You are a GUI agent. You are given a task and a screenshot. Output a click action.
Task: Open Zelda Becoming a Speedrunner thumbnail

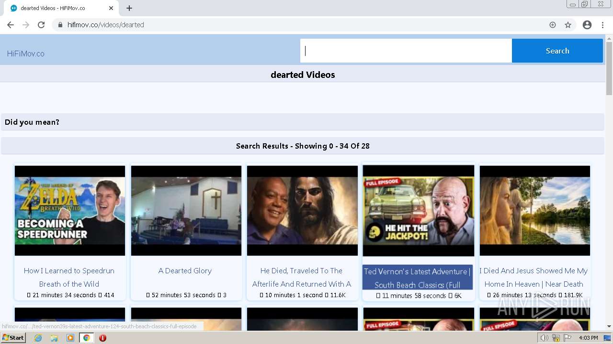70,211
